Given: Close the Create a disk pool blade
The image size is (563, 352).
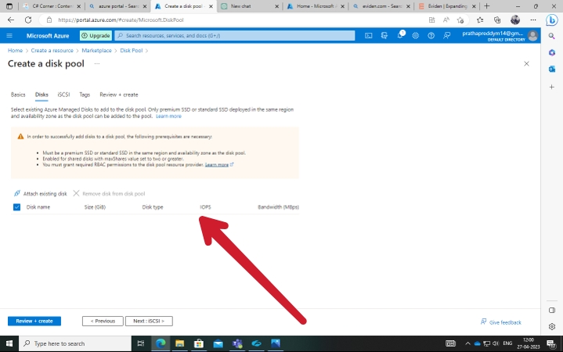Looking at the screenshot, I should 526,63.
